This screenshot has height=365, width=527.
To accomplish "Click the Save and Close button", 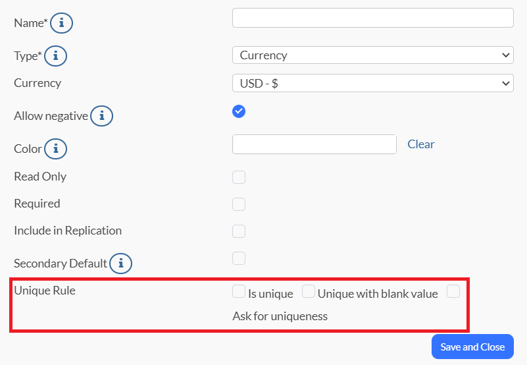I will (x=472, y=347).
